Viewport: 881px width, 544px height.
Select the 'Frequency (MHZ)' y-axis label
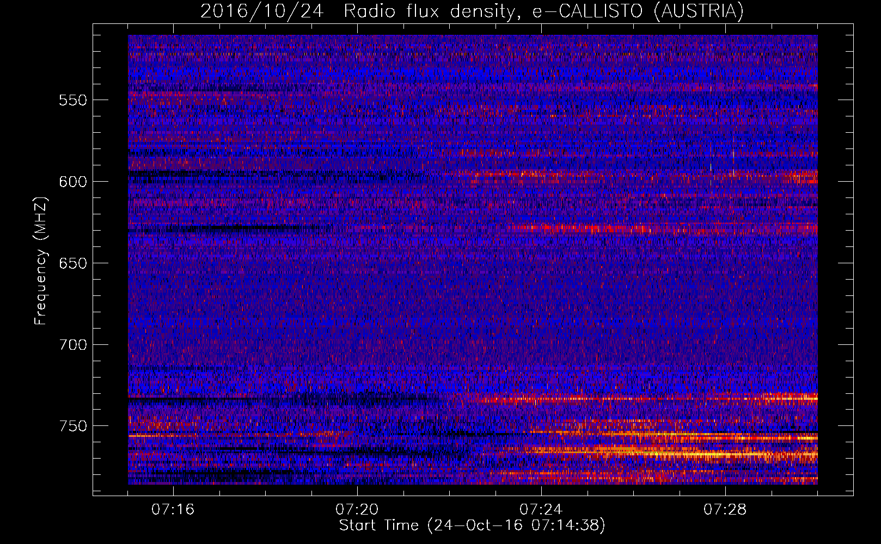pyautogui.click(x=41, y=261)
